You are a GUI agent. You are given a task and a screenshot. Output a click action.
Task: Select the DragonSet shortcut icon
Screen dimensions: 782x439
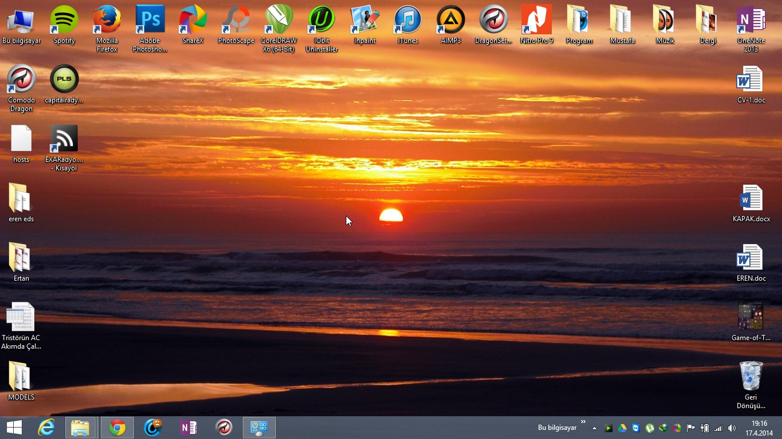[x=493, y=25]
